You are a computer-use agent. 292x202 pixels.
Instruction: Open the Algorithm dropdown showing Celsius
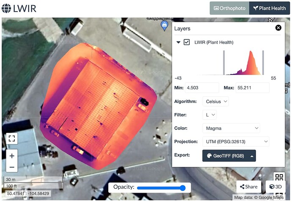pos(215,102)
